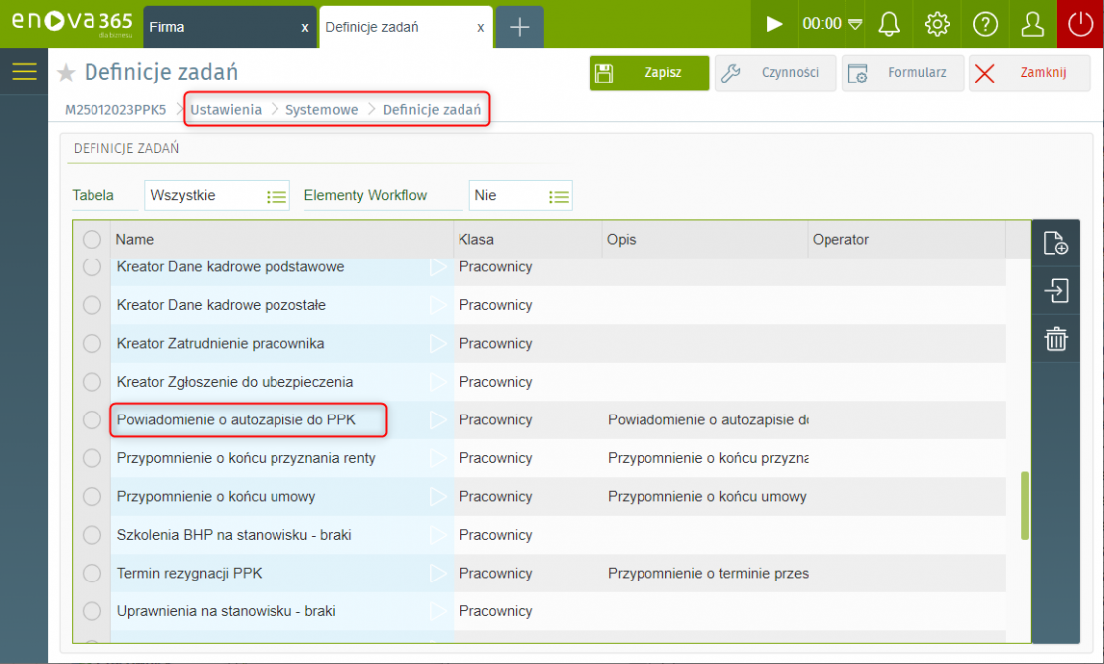Select the row Termin rezygnacji PPK
The width and height of the screenshot is (1104, 664).
pyautogui.click(x=189, y=574)
